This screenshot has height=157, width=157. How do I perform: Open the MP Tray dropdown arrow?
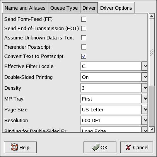click(x=145, y=99)
